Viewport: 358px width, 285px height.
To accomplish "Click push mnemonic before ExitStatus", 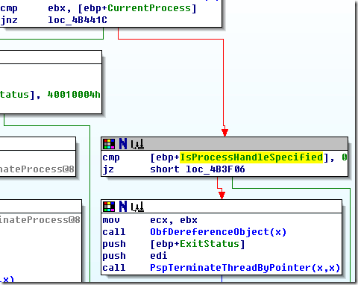I will point(114,244).
